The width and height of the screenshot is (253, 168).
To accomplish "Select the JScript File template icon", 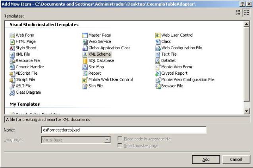I will [12, 80].
